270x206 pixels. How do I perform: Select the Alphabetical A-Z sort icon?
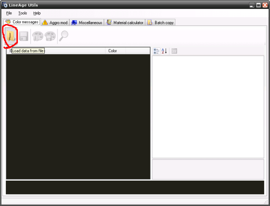(x=164, y=51)
